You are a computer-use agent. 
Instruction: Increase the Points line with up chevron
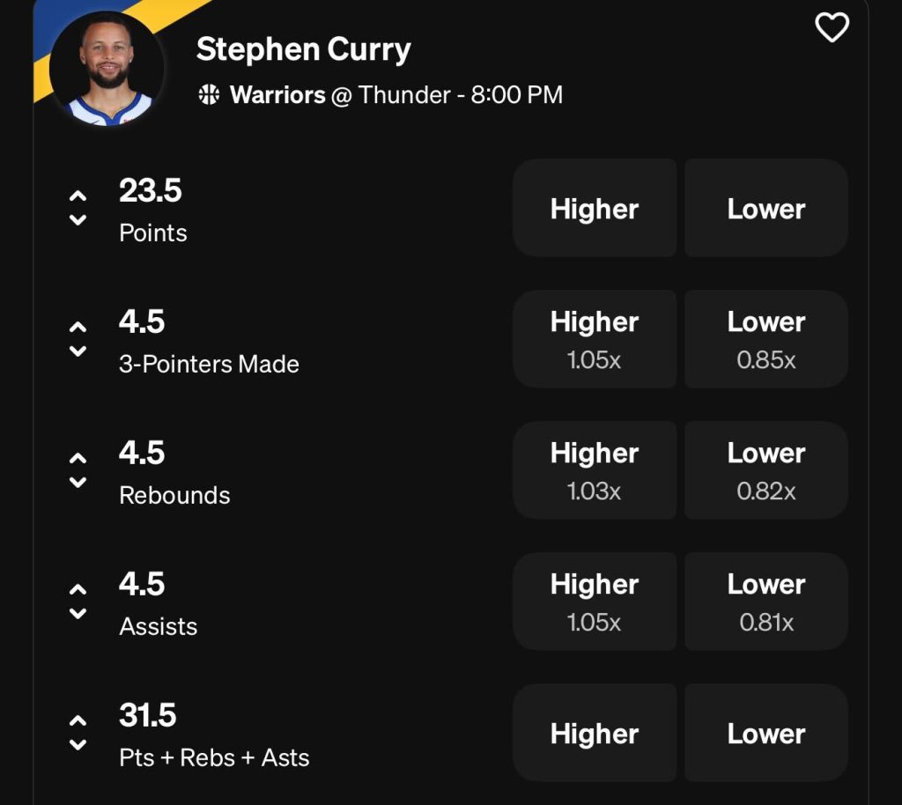point(78,196)
